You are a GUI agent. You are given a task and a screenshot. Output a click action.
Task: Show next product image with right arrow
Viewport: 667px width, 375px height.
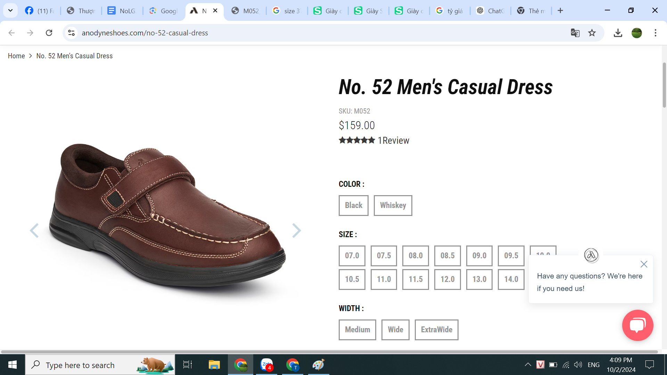[x=296, y=231]
